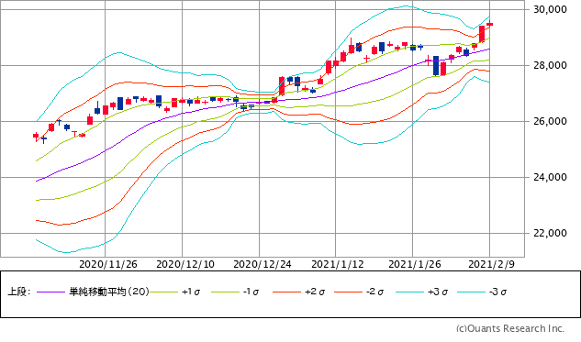Image resolution: width=581 pixels, height=342 pixels.
Task: Click the 2020/12/24 date label
Action: (x=263, y=264)
